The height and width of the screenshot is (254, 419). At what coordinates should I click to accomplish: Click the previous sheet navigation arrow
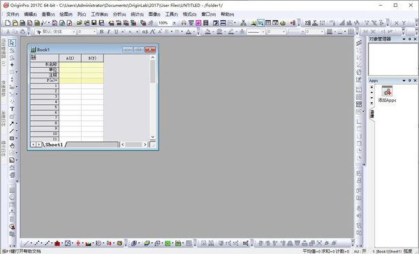pos(34,145)
